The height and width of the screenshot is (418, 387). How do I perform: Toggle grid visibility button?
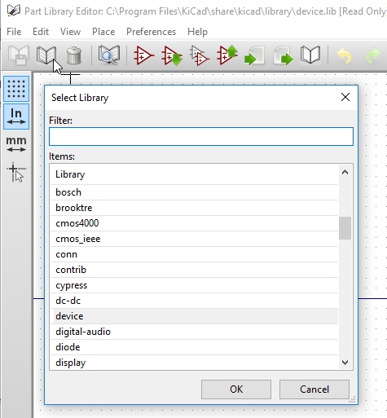point(16,89)
